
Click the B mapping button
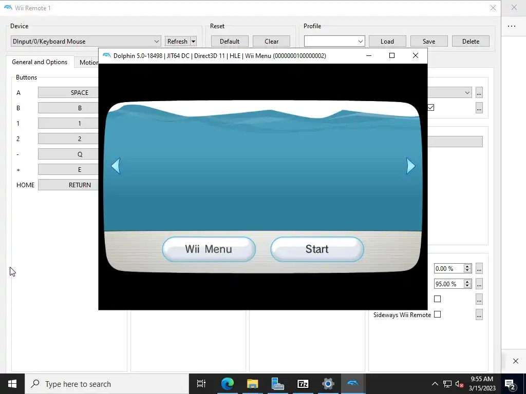coord(68,108)
